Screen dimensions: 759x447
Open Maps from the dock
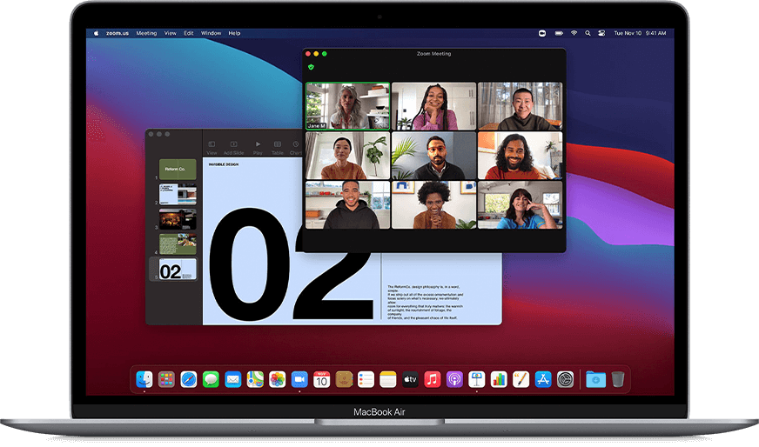coord(255,380)
